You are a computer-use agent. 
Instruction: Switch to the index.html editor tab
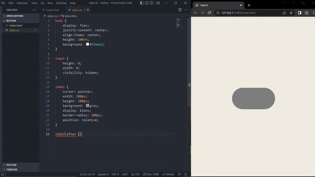[x=53, y=10]
